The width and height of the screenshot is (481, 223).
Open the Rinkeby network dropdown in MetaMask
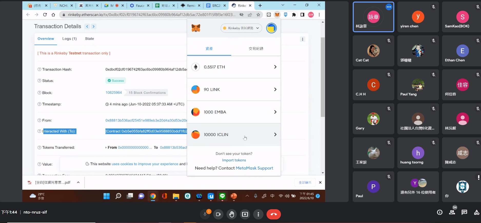point(241,28)
